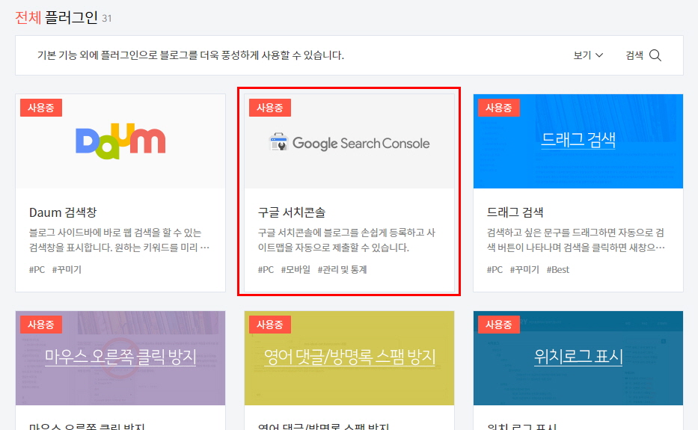The image size is (698, 430).
Task: Click the 전체 플러그인 heading
Action: (x=57, y=18)
